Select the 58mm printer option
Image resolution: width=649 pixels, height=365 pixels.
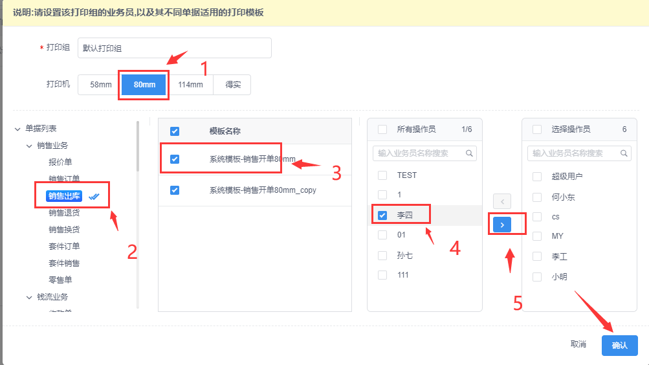point(100,84)
